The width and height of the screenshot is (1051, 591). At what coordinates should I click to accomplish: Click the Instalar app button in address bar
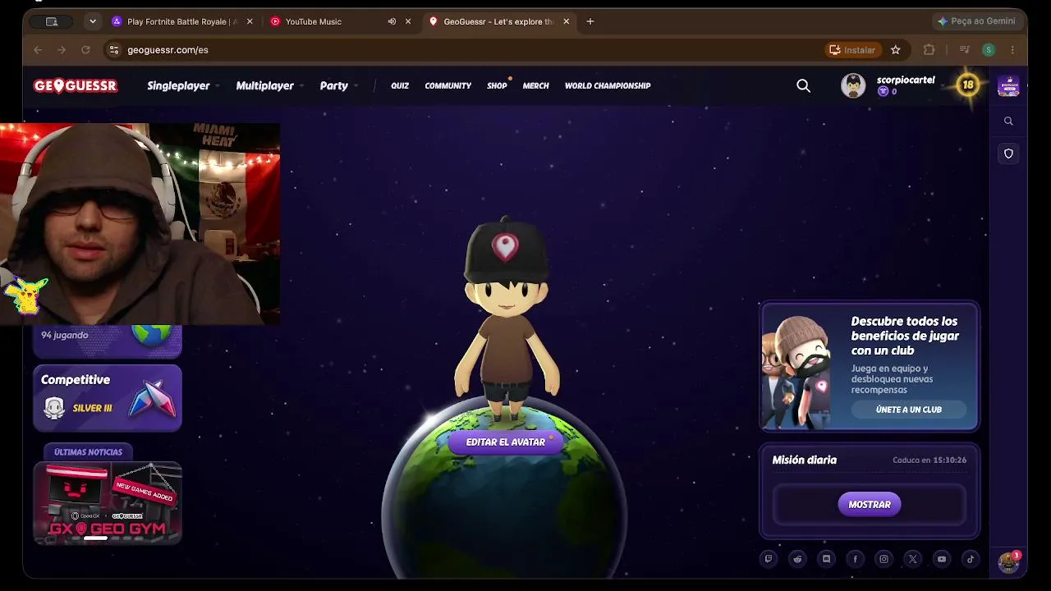(852, 50)
